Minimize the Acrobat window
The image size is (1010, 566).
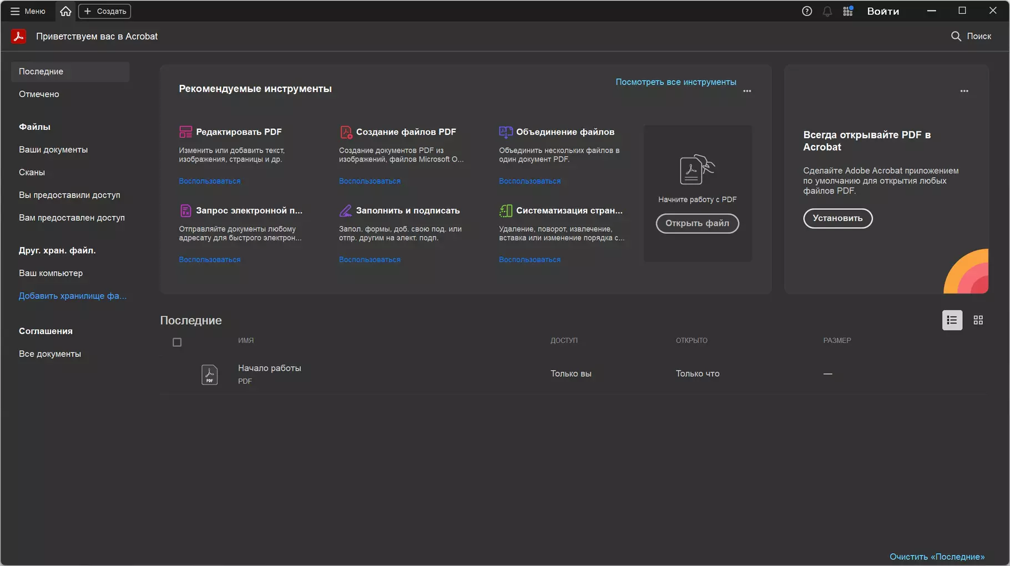[932, 11]
